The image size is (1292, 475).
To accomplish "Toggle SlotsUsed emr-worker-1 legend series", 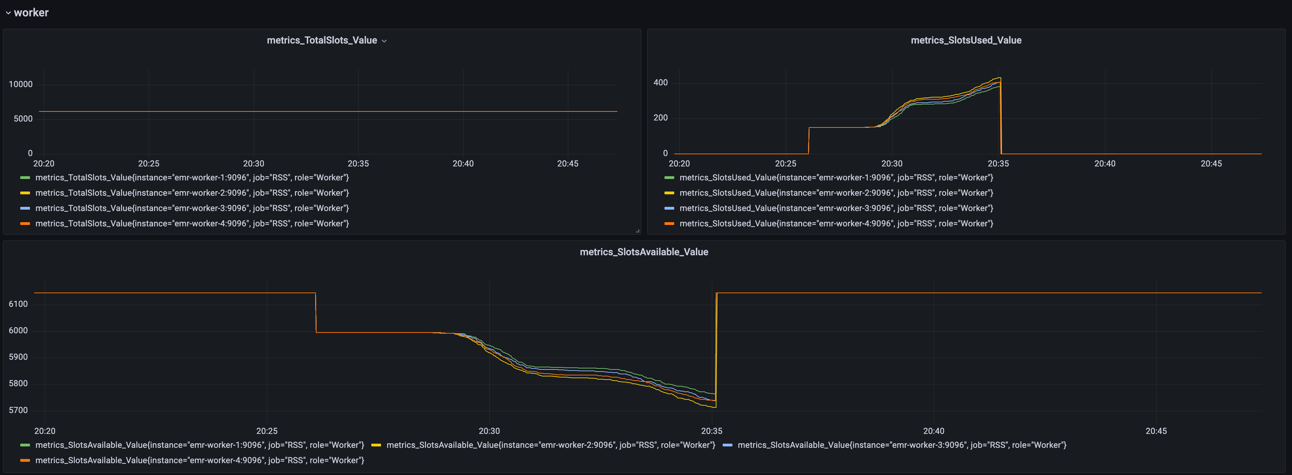I will [836, 177].
